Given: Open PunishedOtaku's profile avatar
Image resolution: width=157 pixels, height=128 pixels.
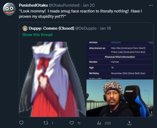Looking at the screenshot, I should pyautogui.click(x=9, y=9).
